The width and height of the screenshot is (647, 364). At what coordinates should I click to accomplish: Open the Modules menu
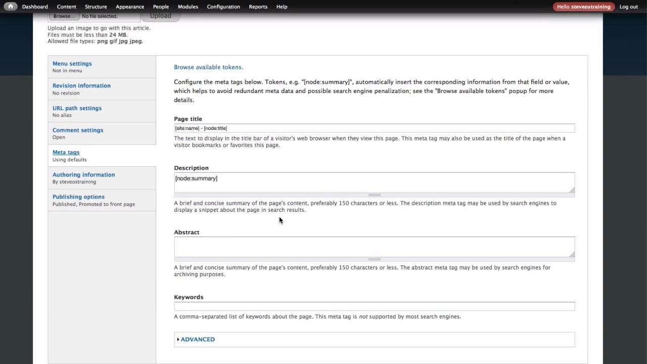pos(188,7)
